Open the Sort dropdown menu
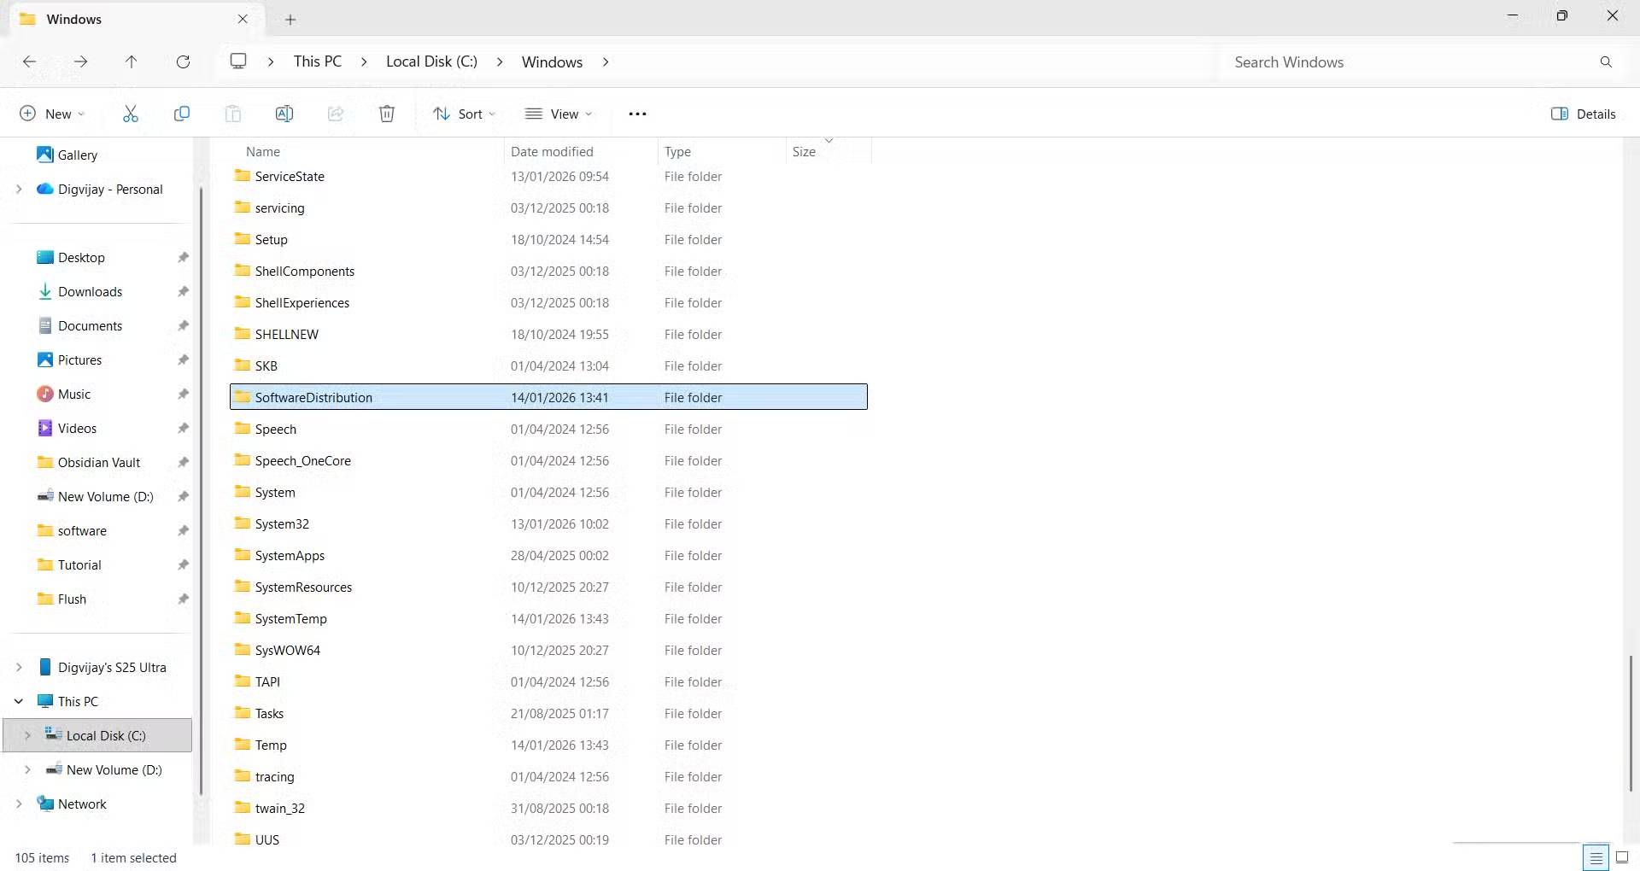Viewport: 1640px width, 871px height. (x=464, y=114)
